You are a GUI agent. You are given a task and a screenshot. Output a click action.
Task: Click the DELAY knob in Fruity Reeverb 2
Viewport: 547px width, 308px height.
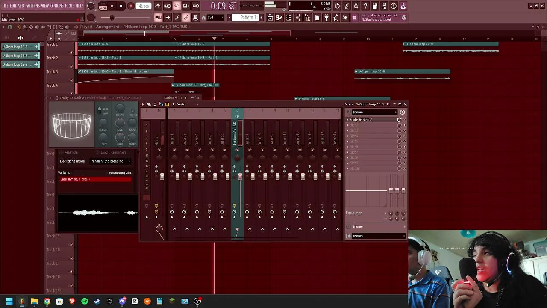(120, 108)
